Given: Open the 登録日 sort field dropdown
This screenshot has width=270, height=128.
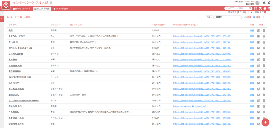Looking at the screenshot, I should click(x=228, y=17).
